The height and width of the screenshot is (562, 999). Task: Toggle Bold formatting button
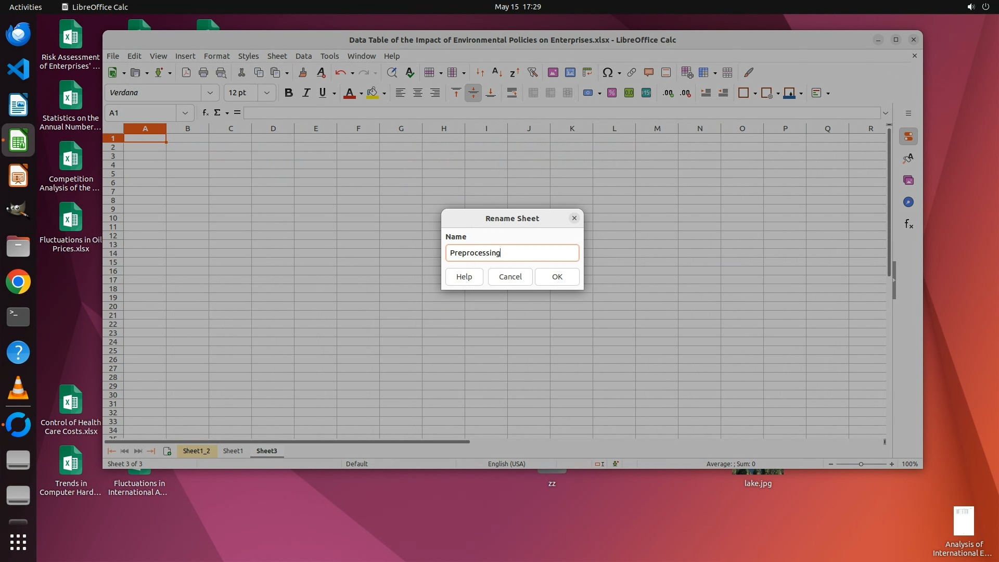pos(289,93)
